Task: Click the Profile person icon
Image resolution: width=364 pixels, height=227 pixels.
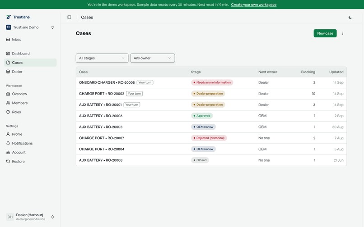Action: (8, 134)
